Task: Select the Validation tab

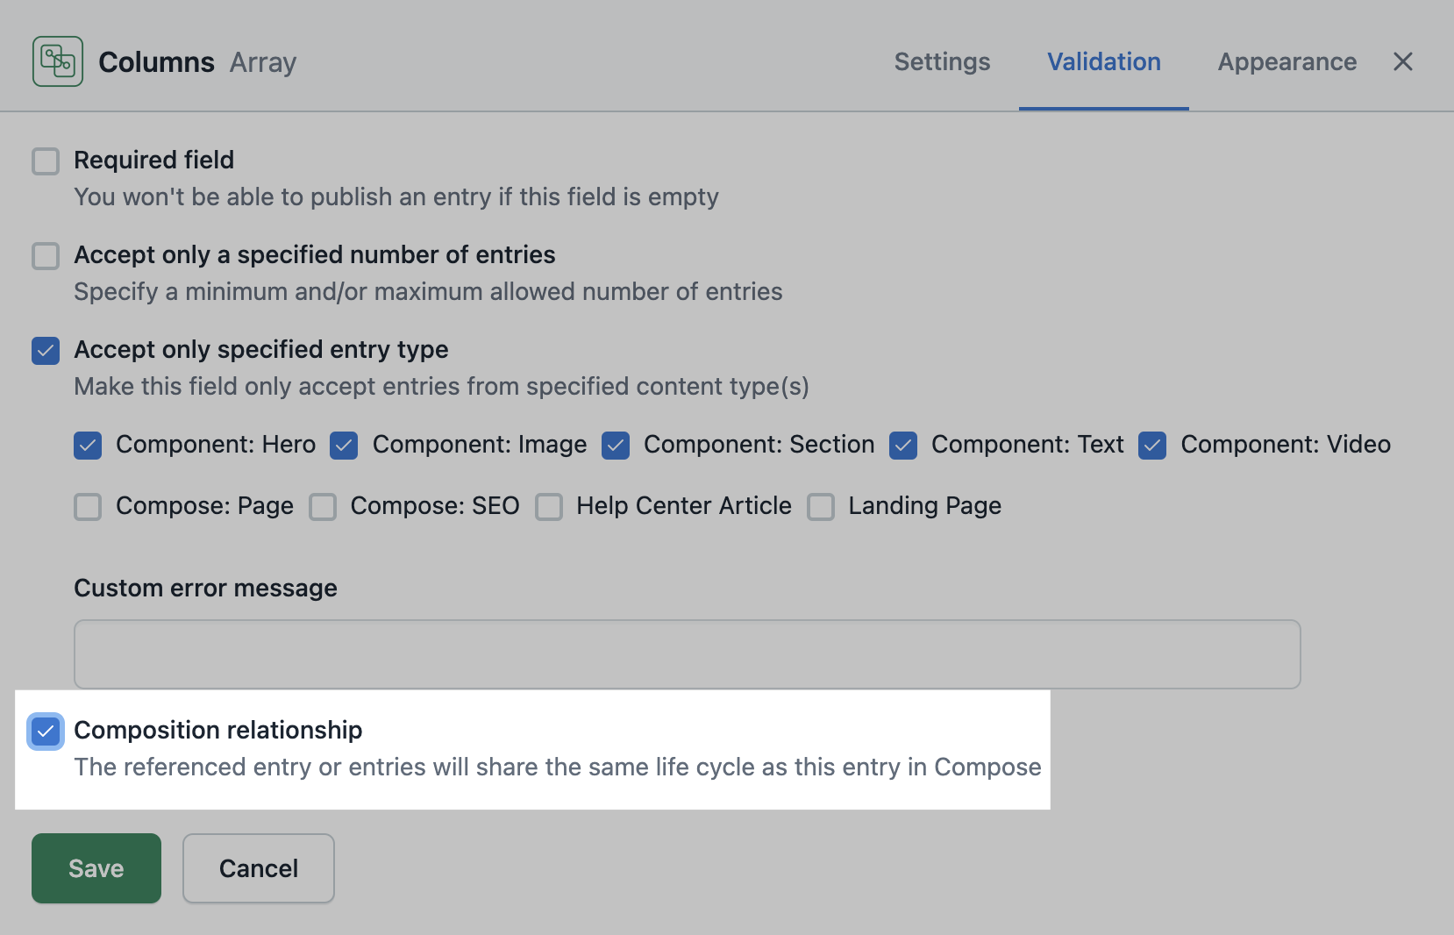Action: (1103, 61)
